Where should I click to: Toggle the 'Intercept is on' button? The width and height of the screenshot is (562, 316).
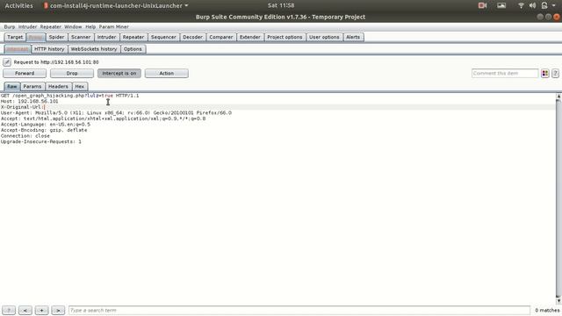click(x=119, y=73)
